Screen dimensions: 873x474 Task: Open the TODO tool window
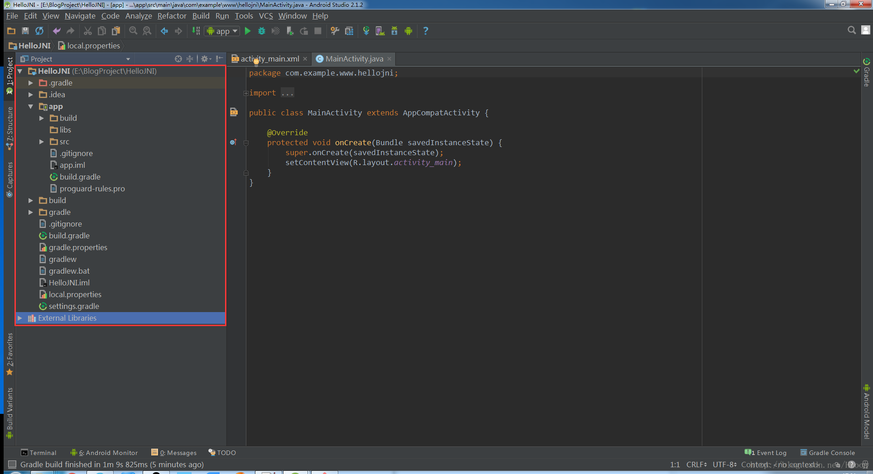[x=222, y=453]
